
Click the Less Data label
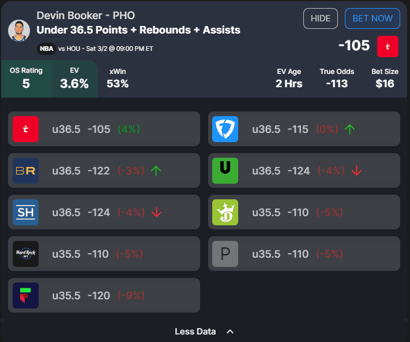click(195, 332)
